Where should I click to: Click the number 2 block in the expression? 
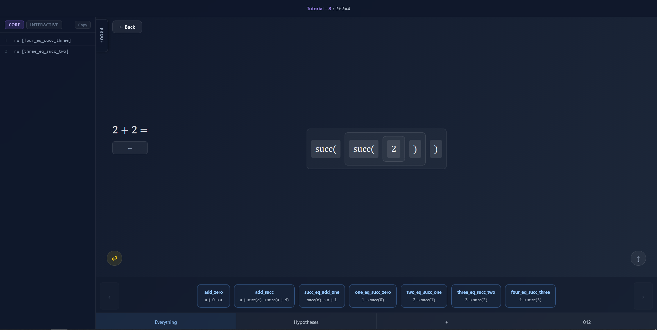click(x=394, y=149)
